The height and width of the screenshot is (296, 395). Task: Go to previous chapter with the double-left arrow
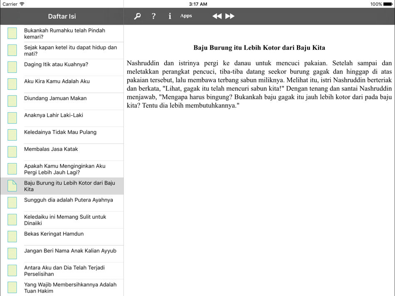click(x=217, y=16)
